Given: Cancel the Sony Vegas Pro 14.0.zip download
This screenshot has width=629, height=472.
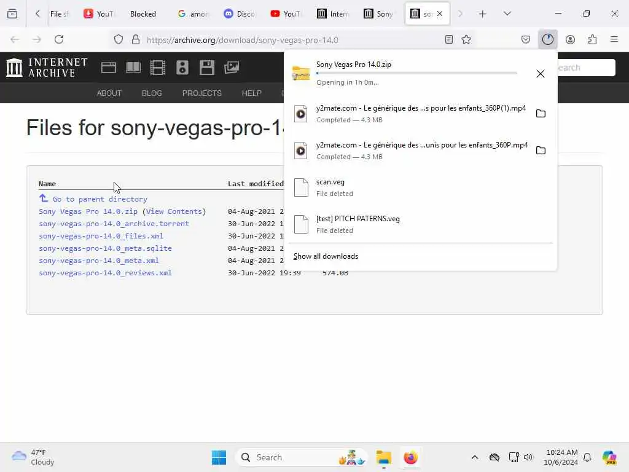Looking at the screenshot, I should (x=541, y=74).
